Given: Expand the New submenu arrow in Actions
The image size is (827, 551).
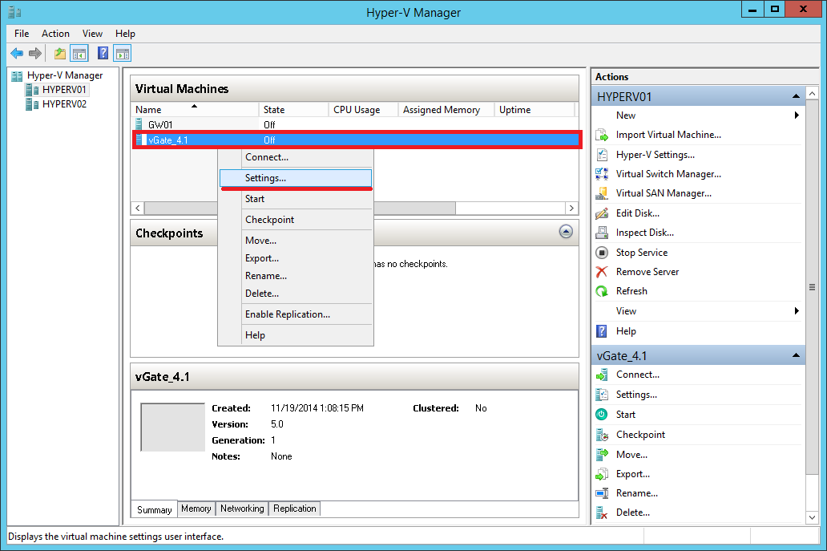Looking at the screenshot, I should click(797, 115).
